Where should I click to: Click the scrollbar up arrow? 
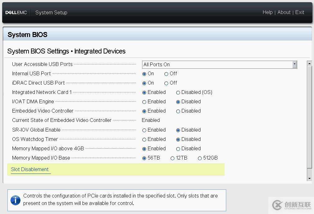pyautogui.click(x=309, y=63)
